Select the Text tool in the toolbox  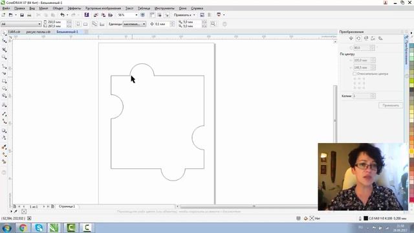coord(5,105)
